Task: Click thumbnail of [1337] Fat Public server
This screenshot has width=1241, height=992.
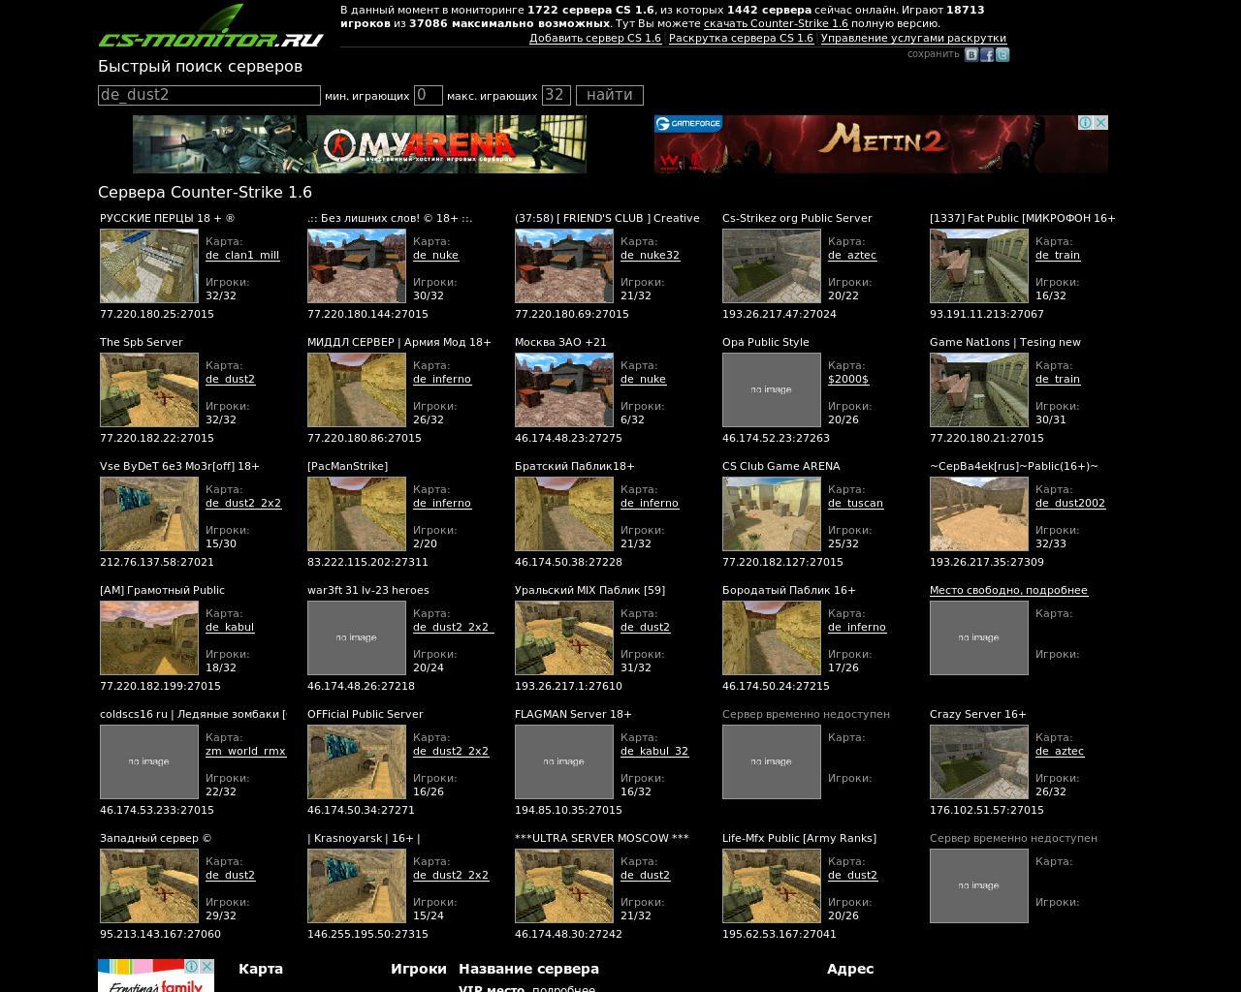Action: click(979, 265)
